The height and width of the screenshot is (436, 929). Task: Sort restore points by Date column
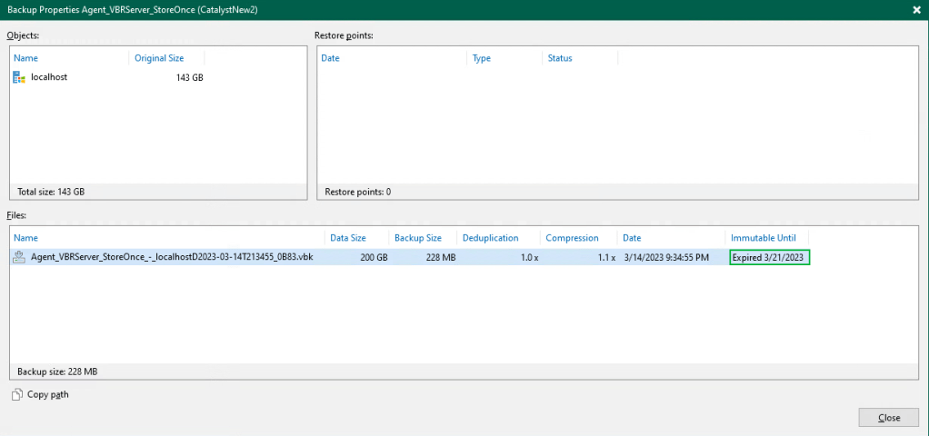click(x=330, y=58)
